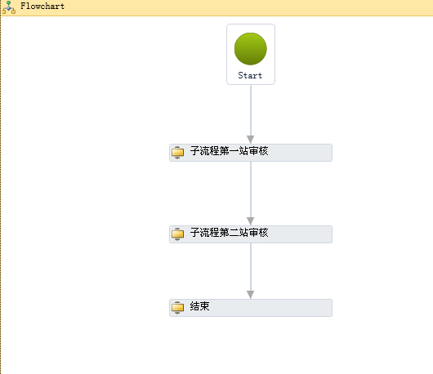Select the green Start node circle
The width and height of the screenshot is (433, 374).
tap(251, 49)
